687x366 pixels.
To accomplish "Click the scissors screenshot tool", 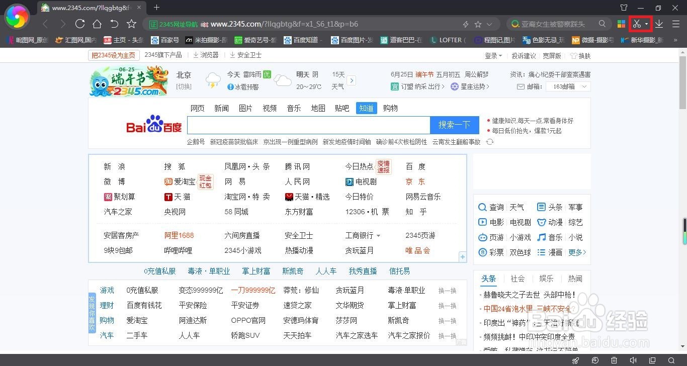I will pyautogui.click(x=637, y=24).
